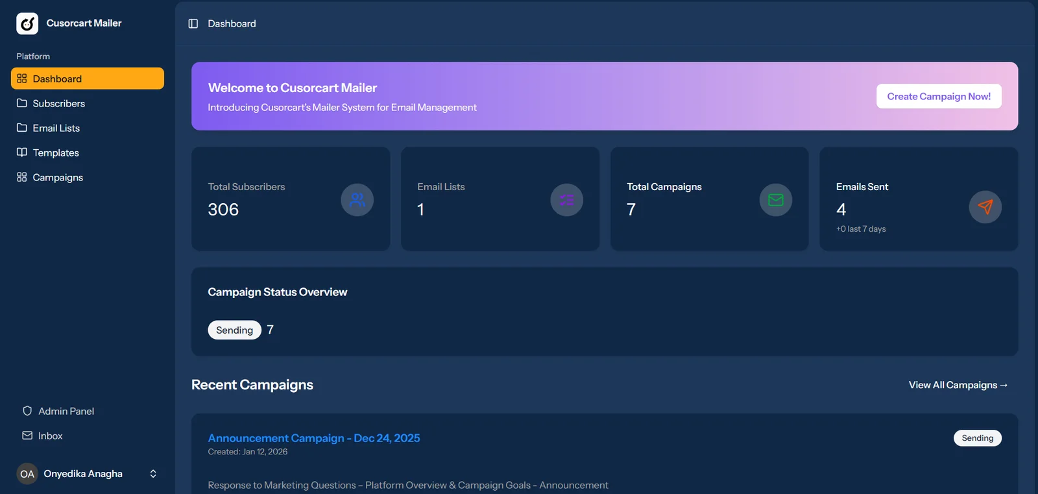The width and height of the screenshot is (1038, 494).
Task: Expand the Onyedika Anagha account menu chevron
Action: tap(153, 474)
